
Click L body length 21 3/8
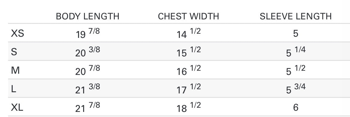click(87, 89)
